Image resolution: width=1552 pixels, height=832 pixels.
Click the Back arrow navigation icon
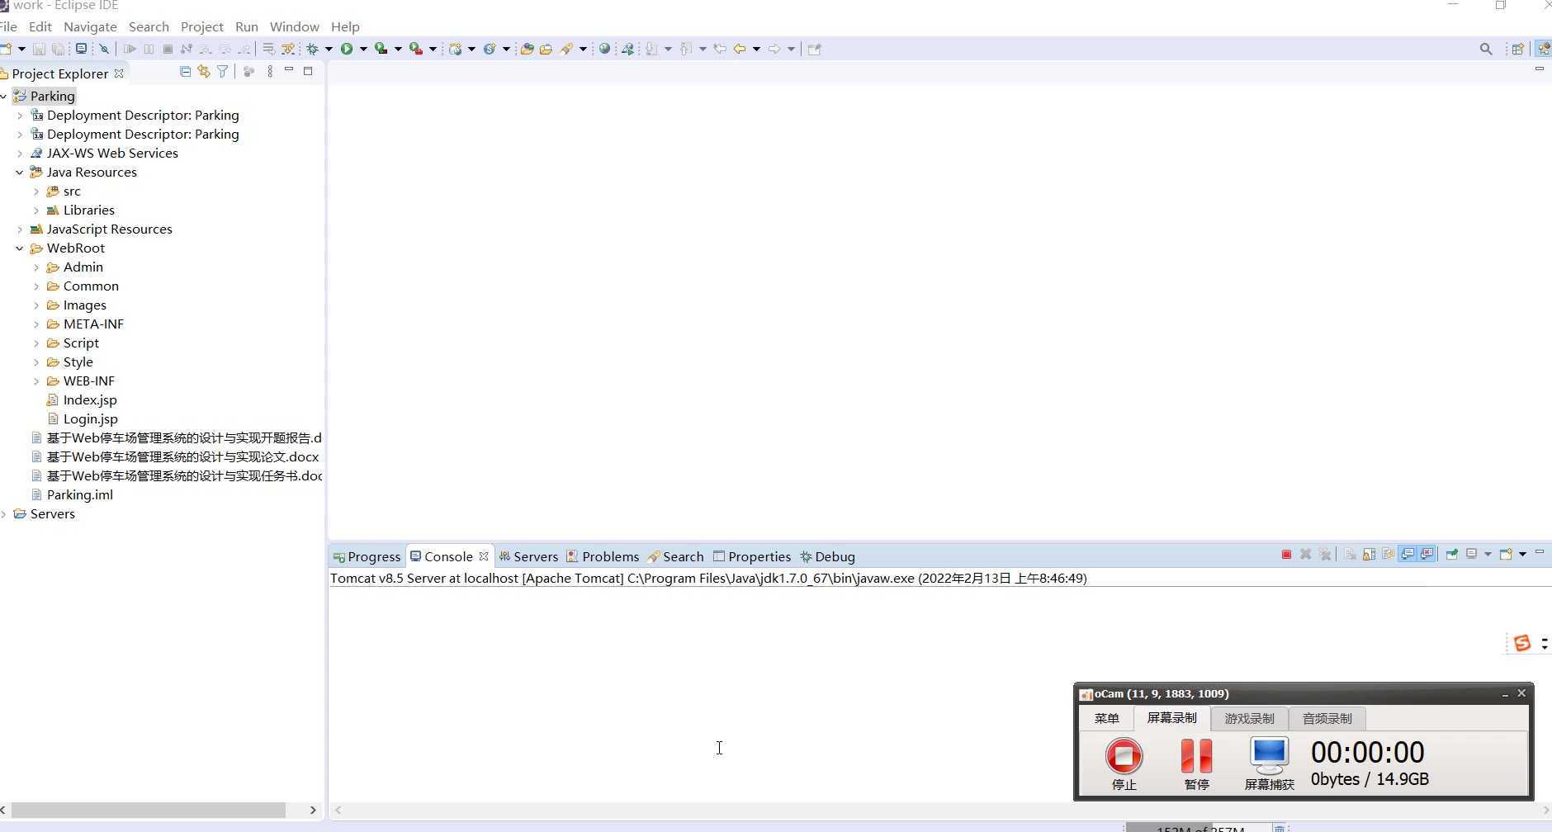[740, 49]
